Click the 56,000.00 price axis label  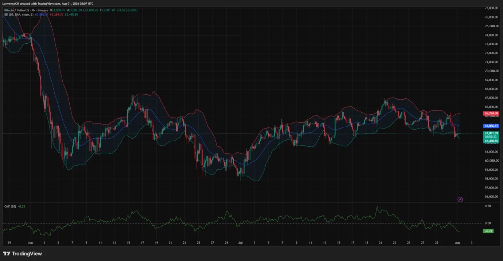pyautogui.click(x=491, y=197)
